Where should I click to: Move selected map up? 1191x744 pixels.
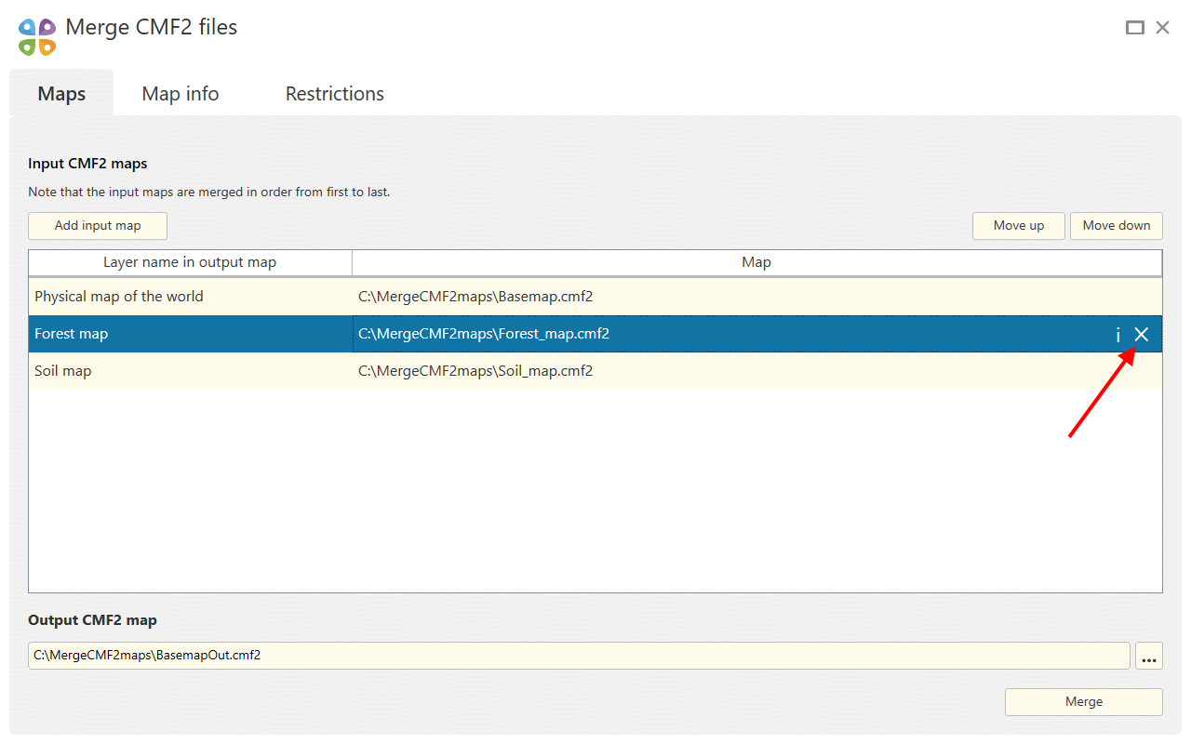pyautogui.click(x=1019, y=226)
